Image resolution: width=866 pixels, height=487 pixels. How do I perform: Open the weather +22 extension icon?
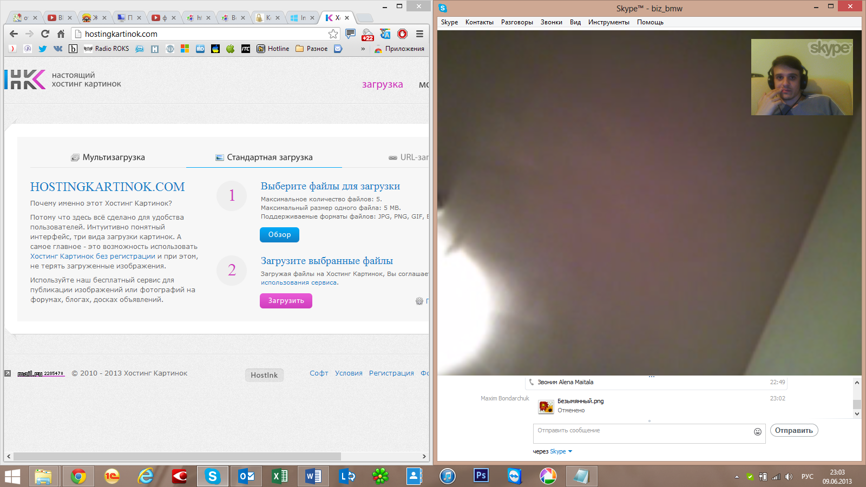tap(368, 35)
